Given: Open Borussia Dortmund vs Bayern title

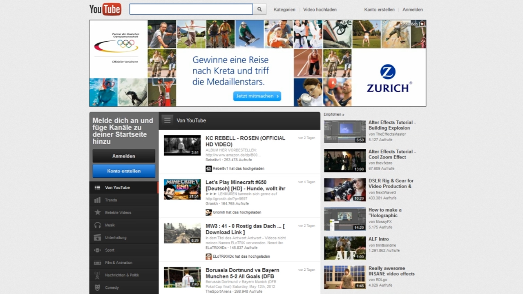Looking at the screenshot, I should tap(242, 273).
